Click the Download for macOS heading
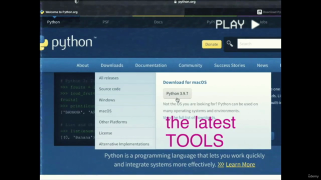 click(x=185, y=82)
